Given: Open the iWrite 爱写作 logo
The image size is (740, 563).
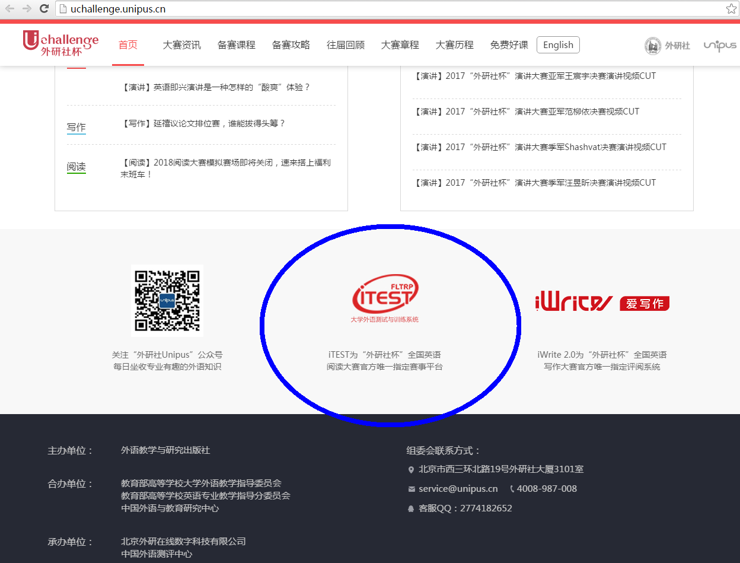Looking at the screenshot, I should pos(602,303).
